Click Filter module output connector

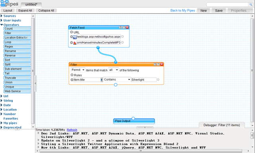click(116, 85)
